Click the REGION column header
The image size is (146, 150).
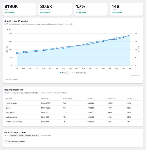coord(9,98)
